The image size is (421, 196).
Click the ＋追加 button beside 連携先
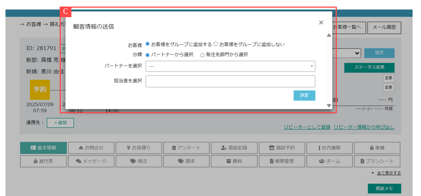pyautogui.click(x=60, y=123)
